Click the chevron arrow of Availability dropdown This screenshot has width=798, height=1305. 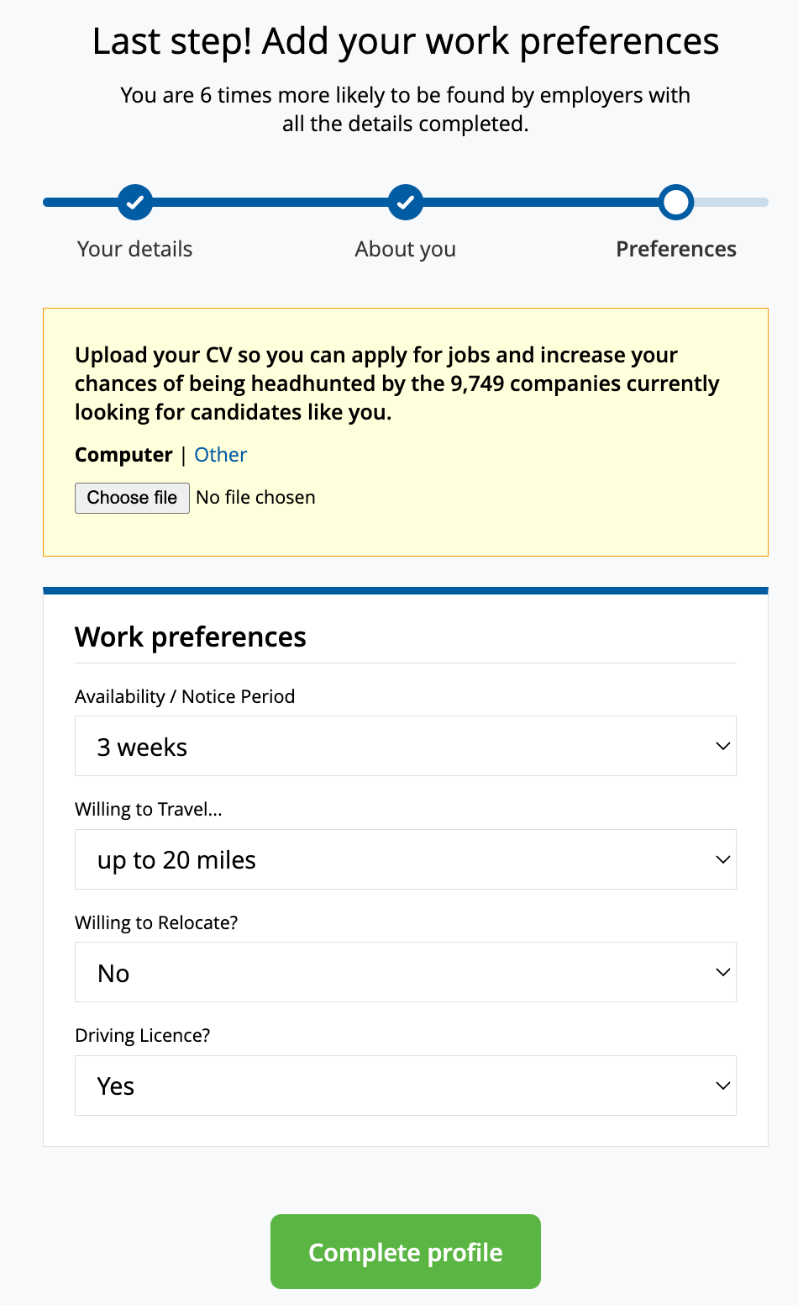pyautogui.click(x=722, y=746)
